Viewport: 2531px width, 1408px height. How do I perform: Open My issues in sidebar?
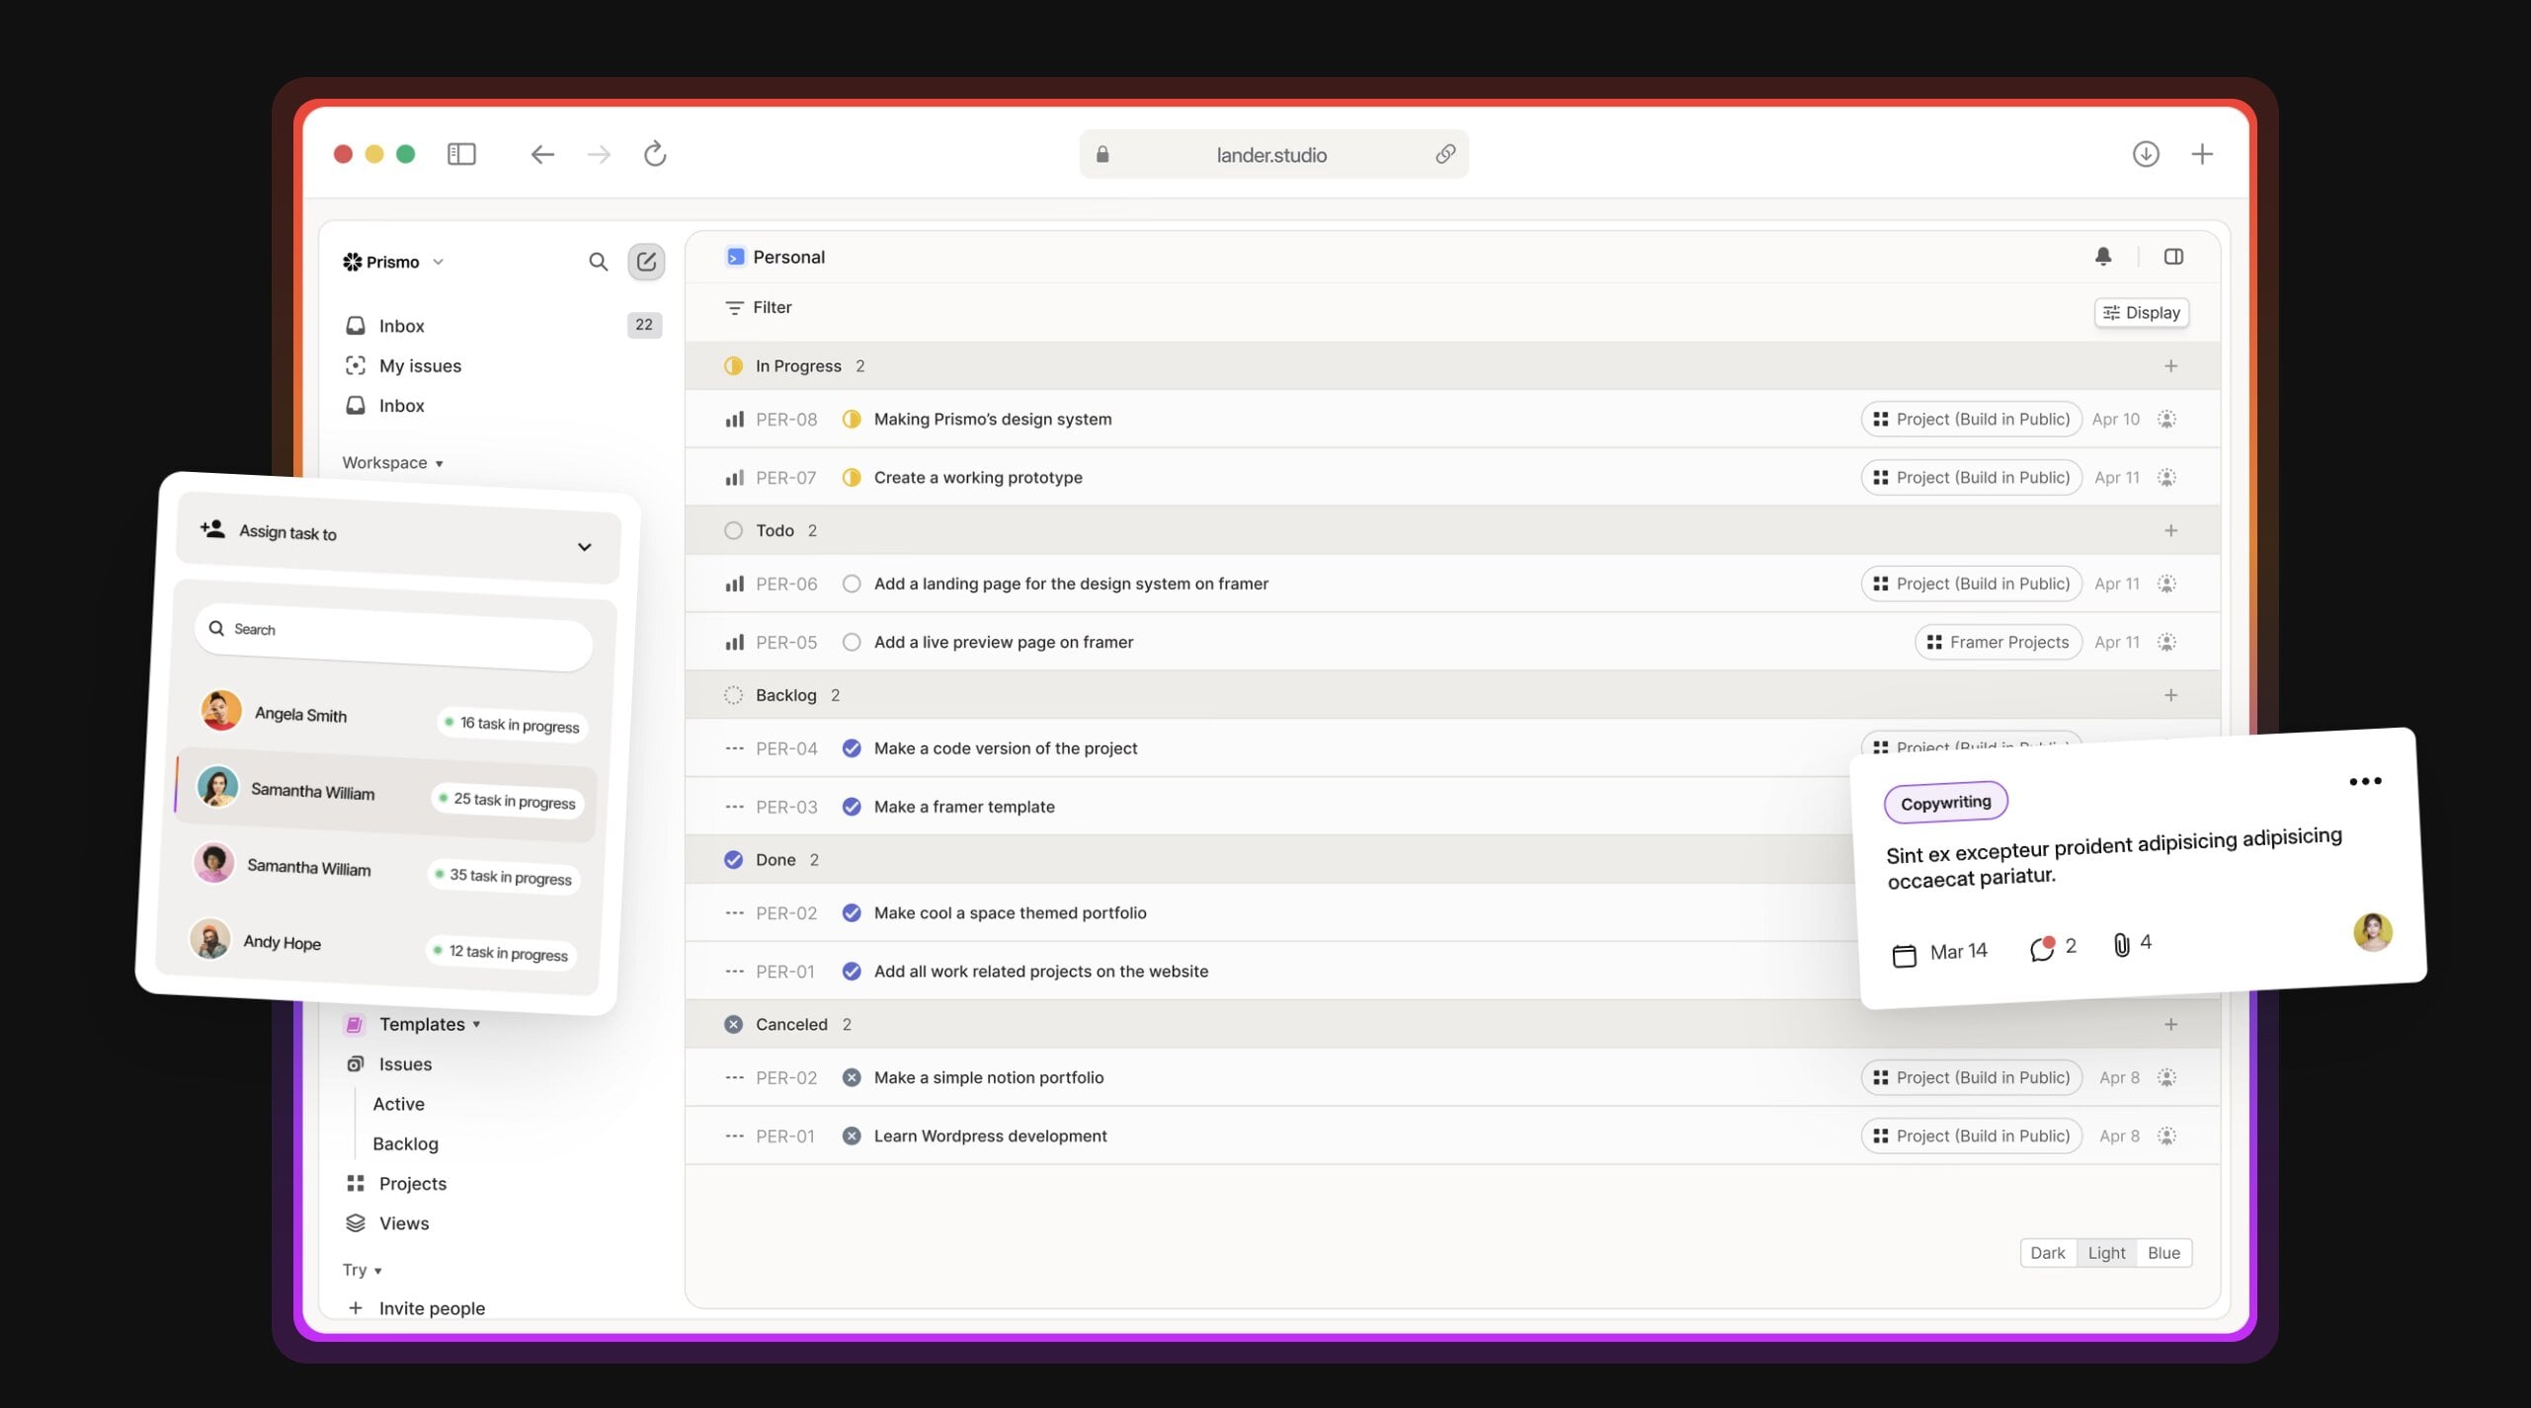pyautogui.click(x=420, y=366)
